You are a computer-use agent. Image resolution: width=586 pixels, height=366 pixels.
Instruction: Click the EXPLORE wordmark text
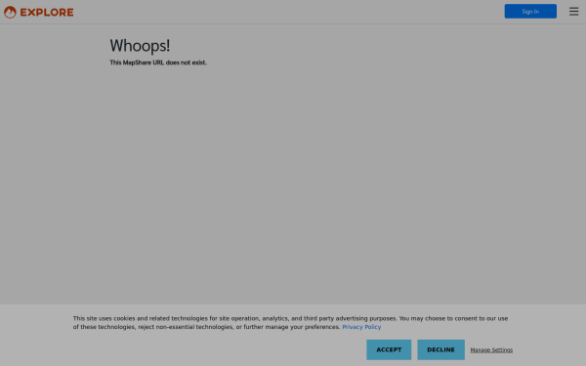[47, 13]
